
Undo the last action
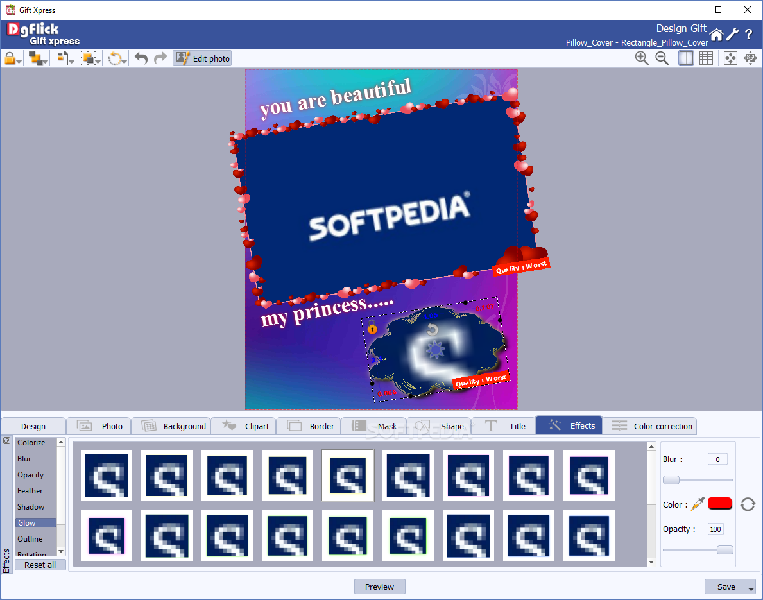pos(141,58)
